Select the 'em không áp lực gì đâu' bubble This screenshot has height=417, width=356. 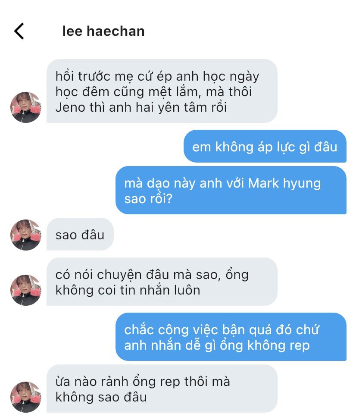(x=265, y=146)
